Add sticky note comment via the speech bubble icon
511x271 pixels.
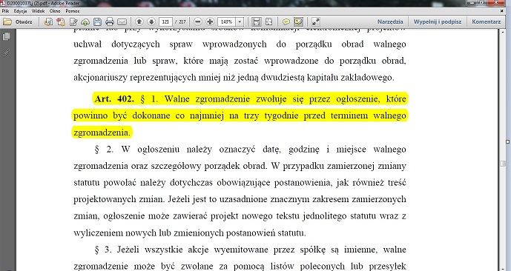pyautogui.click(x=286, y=21)
